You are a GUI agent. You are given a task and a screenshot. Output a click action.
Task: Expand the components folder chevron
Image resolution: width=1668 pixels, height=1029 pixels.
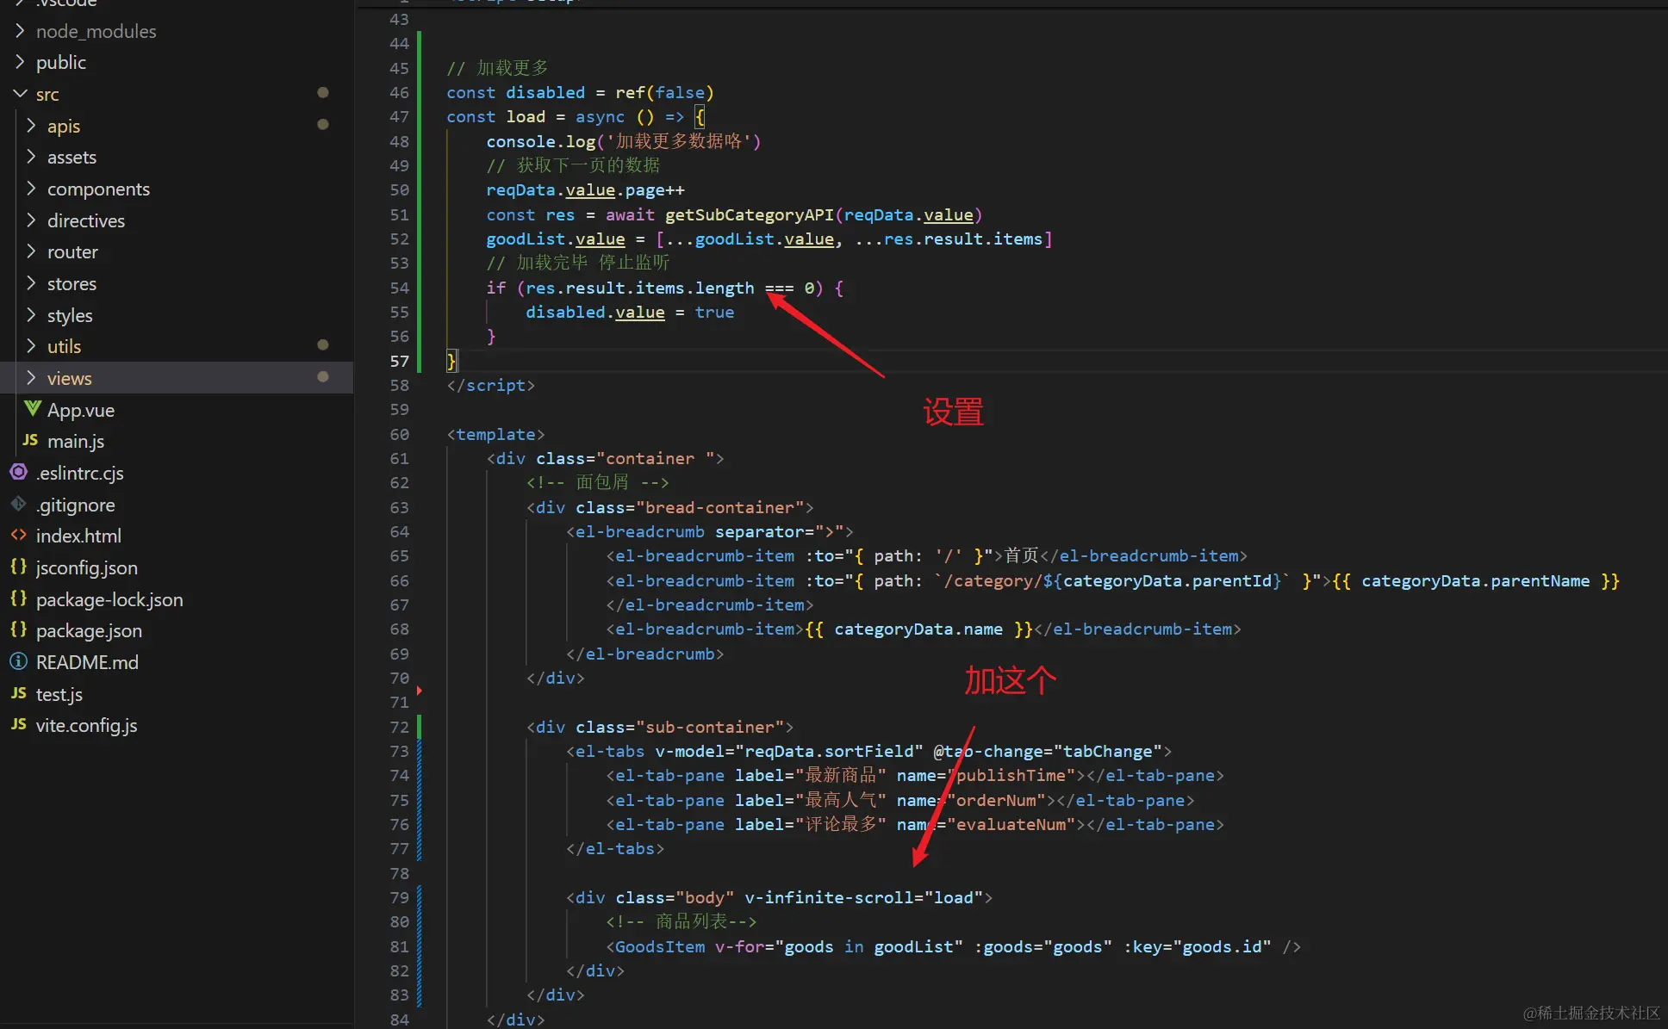(31, 189)
